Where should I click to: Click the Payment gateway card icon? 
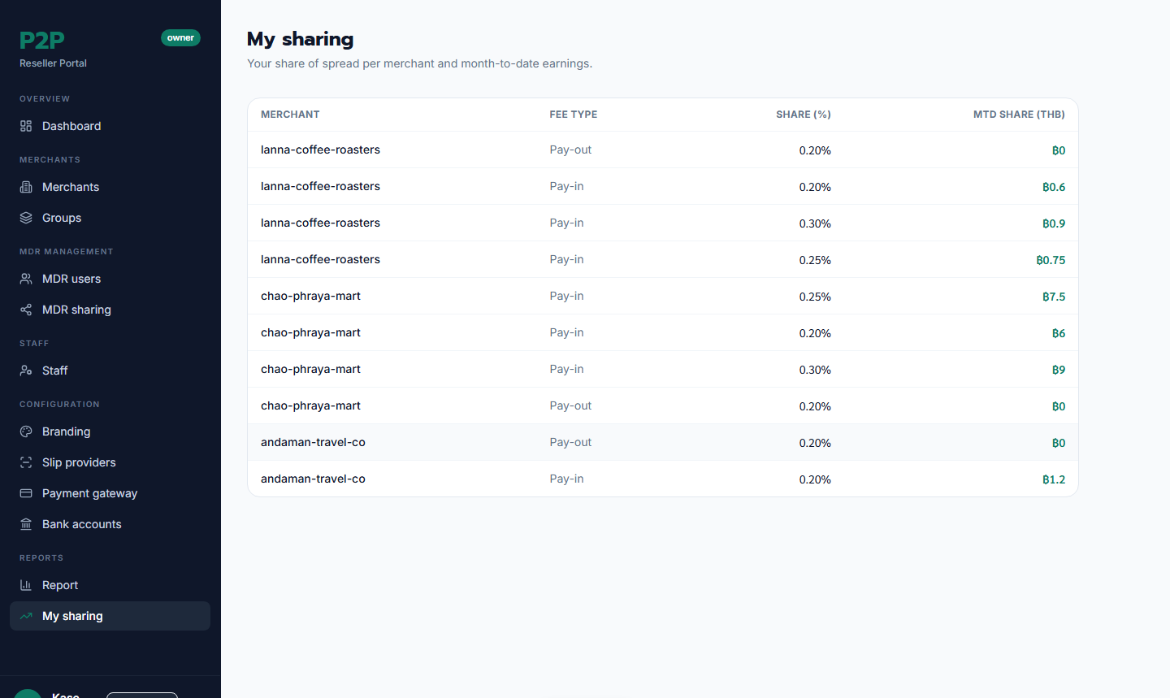pyautogui.click(x=26, y=493)
